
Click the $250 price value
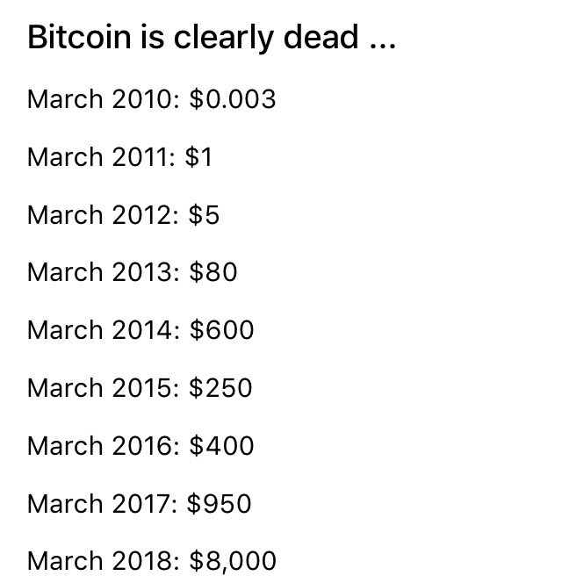click(220, 388)
